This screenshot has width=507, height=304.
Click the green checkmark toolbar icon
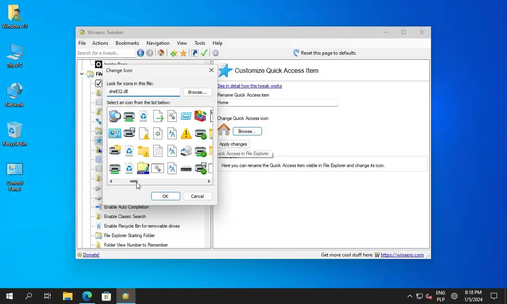204,53
